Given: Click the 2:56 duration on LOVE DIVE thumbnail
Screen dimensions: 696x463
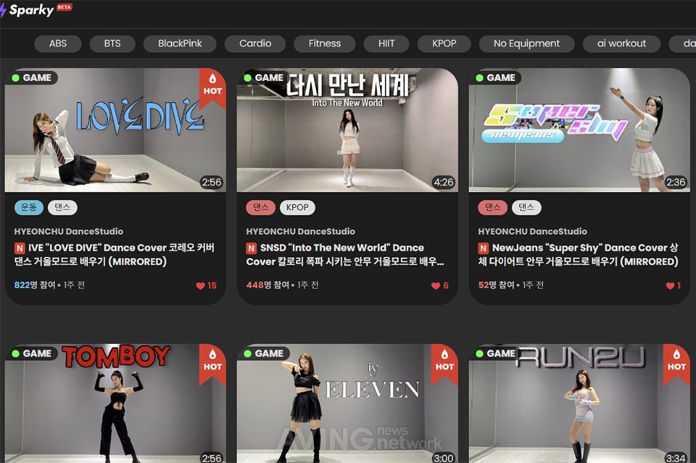Looking at the screenshot, I should point(211,183).
